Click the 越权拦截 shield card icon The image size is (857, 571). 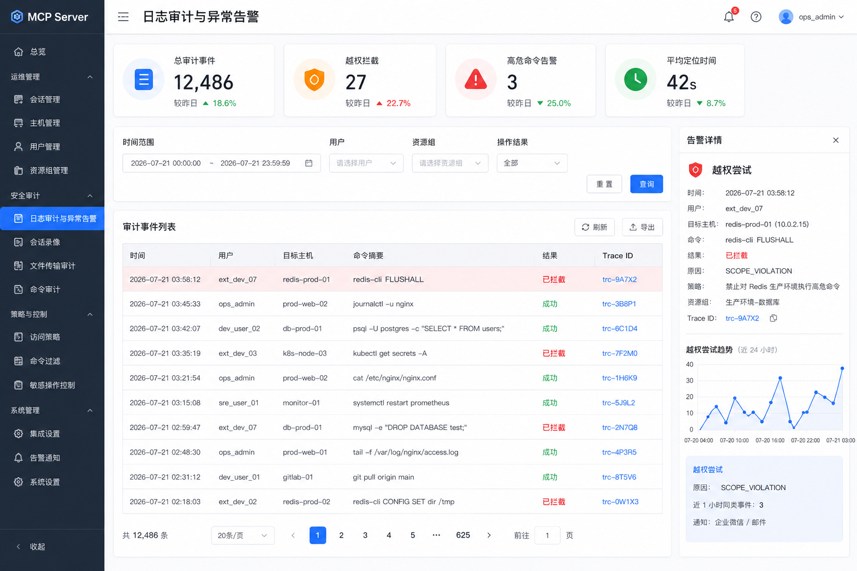[x=314, y=80]
